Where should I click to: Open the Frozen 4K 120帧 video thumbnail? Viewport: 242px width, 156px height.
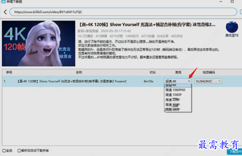point(38,43)
